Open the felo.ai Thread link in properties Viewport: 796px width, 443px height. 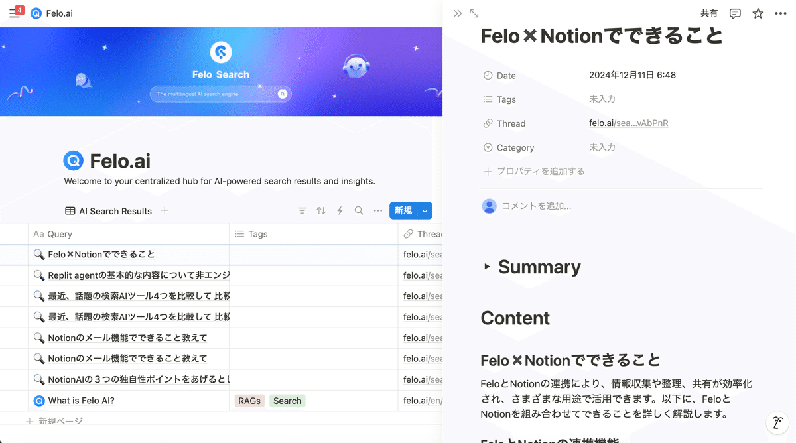click(x=628, y=123)
